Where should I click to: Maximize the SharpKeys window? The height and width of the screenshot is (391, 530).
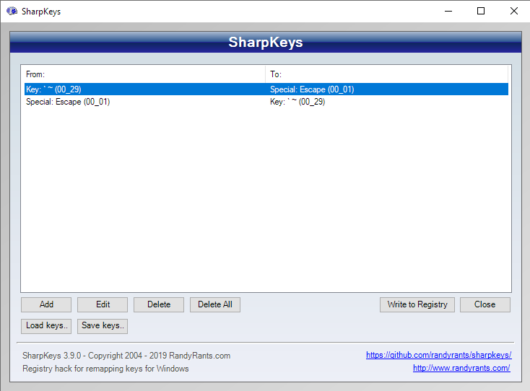(x=481, y=11)
